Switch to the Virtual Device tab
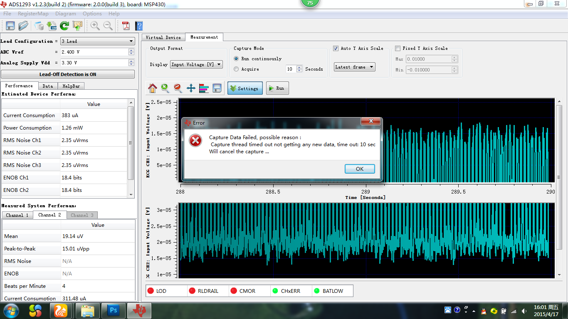Viewport: 568px width, 319px height. coord(163,37)
